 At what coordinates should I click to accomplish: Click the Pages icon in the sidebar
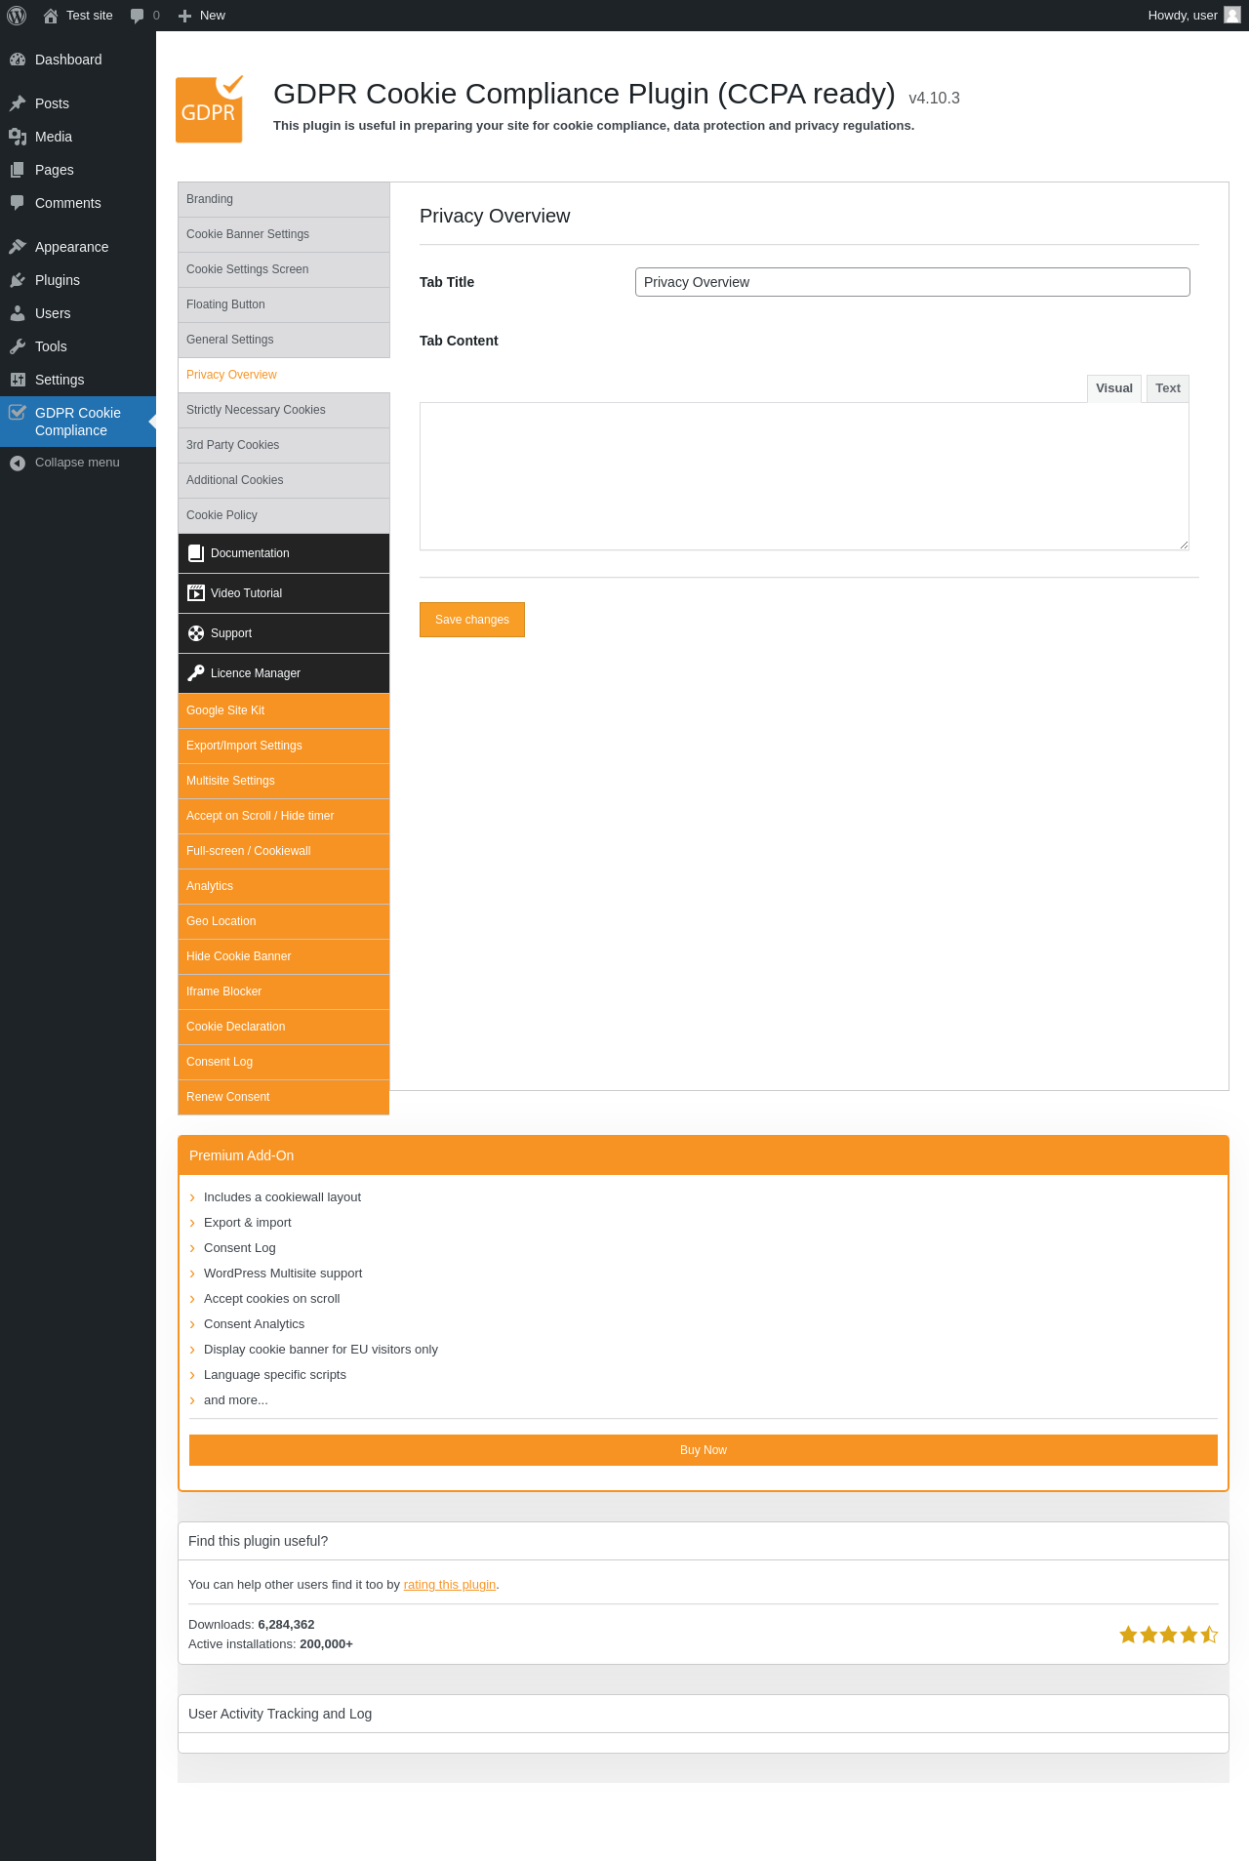click(18, 170)
